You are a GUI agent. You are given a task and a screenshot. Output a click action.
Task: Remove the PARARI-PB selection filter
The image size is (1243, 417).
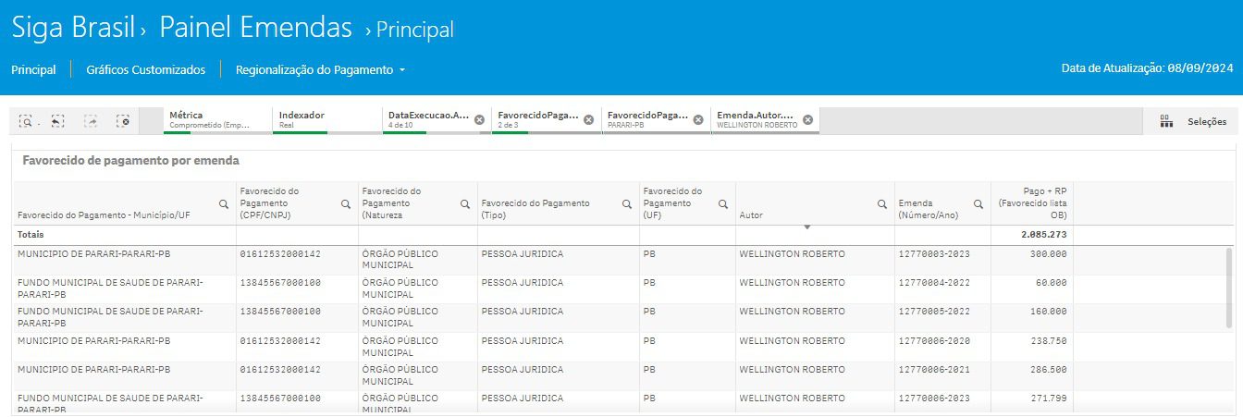point(698,120)
